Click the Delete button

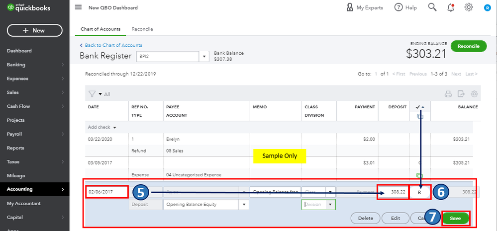[365, 218]
